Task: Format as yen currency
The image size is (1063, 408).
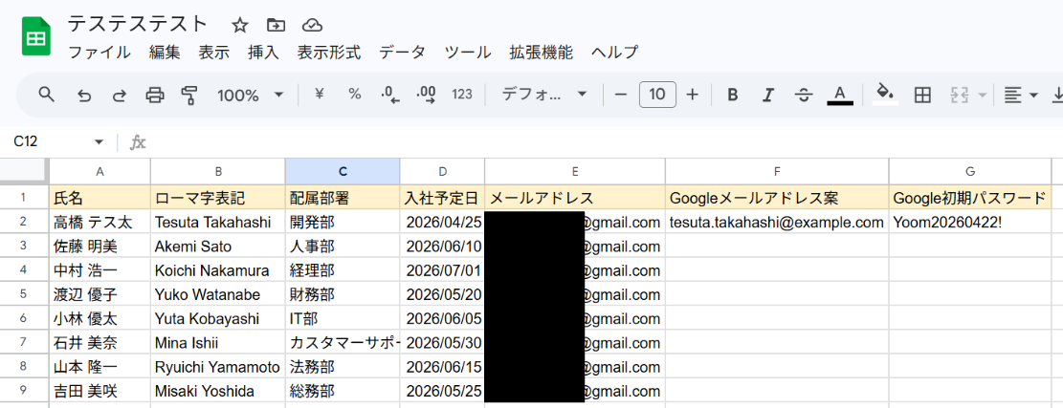Action: click(x=319, y=95)
